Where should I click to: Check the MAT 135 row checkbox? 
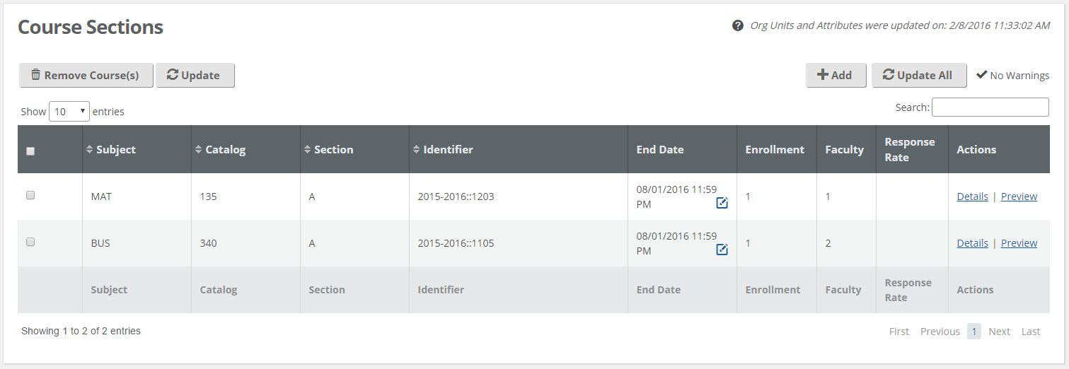[30, 195]
